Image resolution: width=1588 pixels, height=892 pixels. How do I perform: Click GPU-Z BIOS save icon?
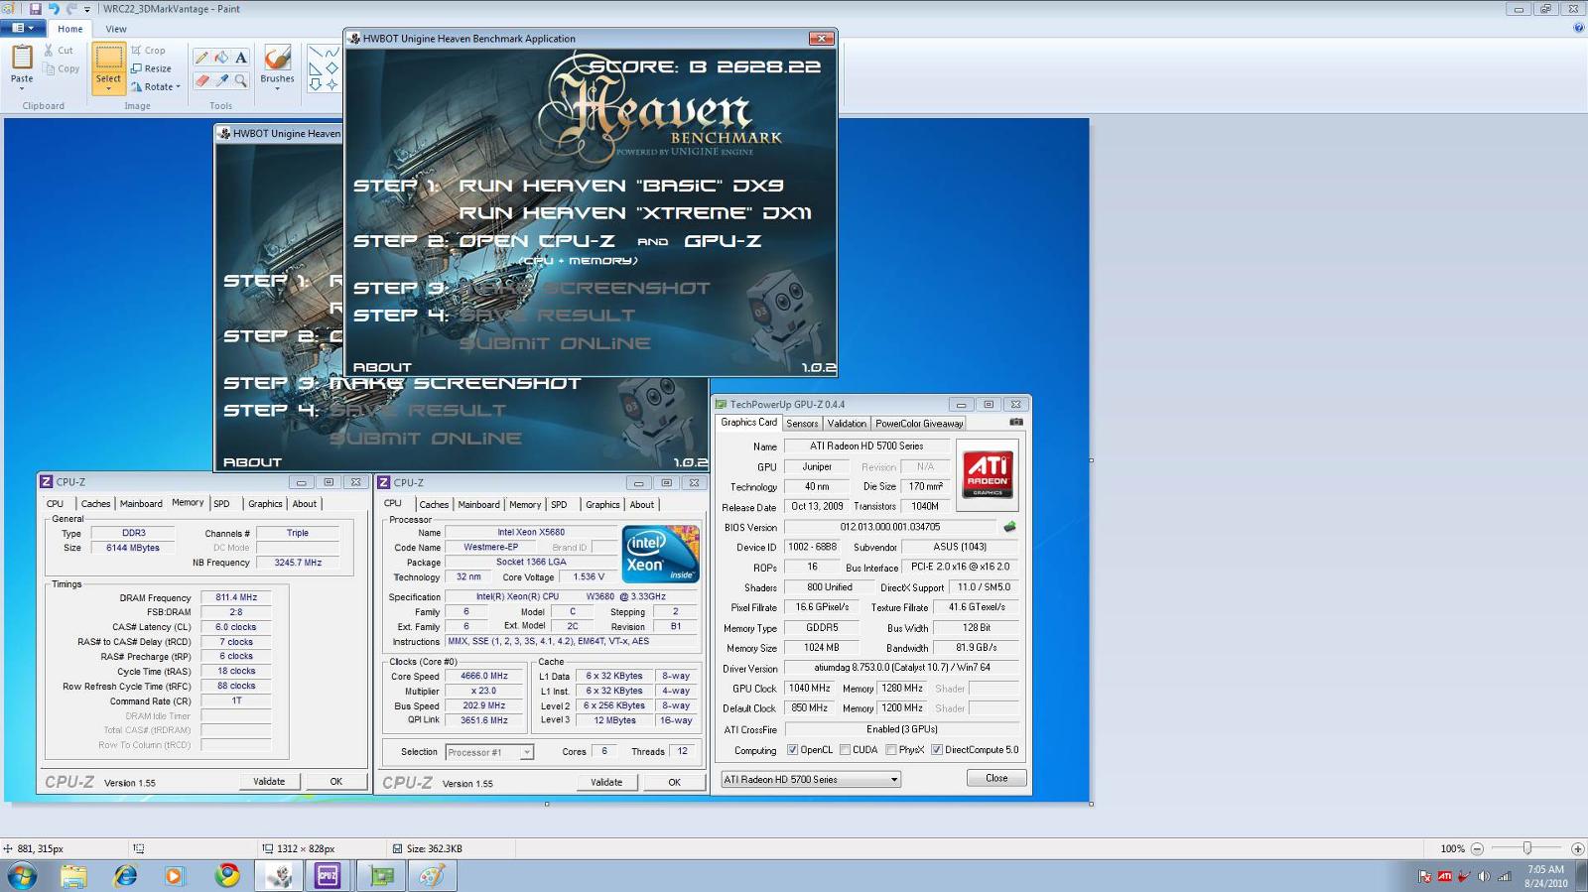(x=1009, y=527)
